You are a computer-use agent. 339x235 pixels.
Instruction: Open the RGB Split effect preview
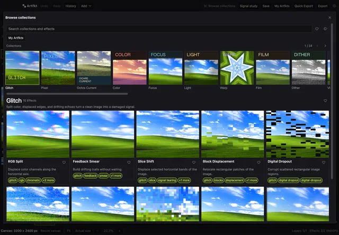click(x=38, y=134)
